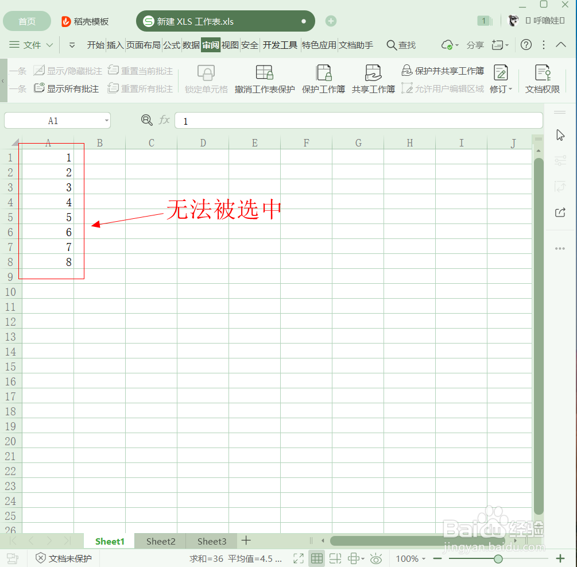This screenshot has height=567, width=577.
Task: Click the fx insert function icon
Action: pos(164,120)
